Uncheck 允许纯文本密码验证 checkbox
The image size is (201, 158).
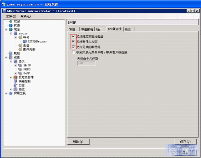click(x=73, y=36)
